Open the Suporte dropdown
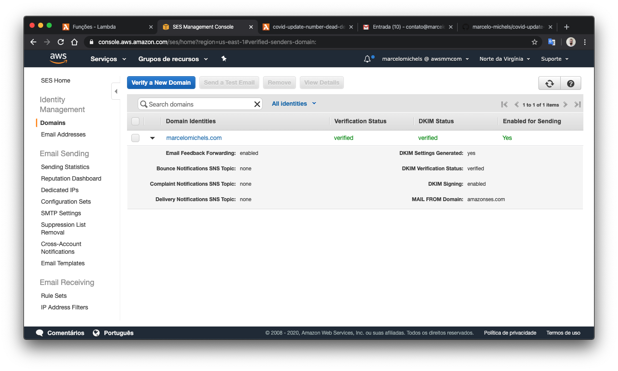Screen dimensions: 618x371 pyautogui.click(x=555, y=59)
